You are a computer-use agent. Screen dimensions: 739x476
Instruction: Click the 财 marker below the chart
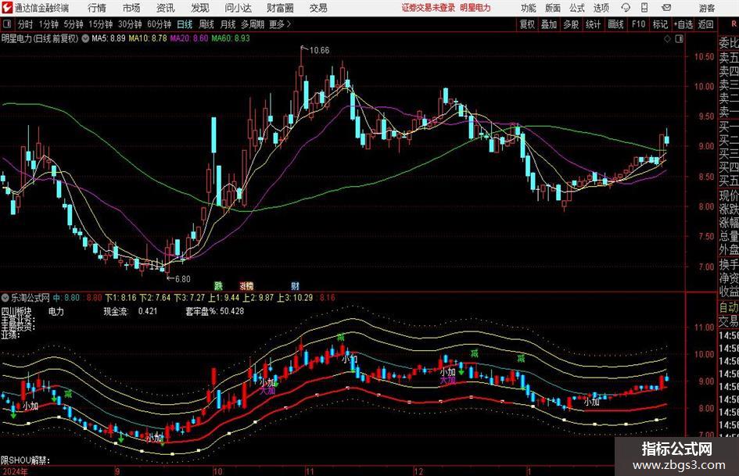[x=295, y=285]
